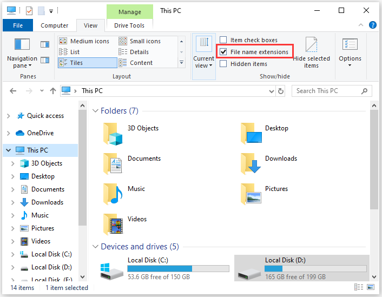382x297 pixels.
Task: Expand layout gallery More arrow
Action: (x=181, y=63)
